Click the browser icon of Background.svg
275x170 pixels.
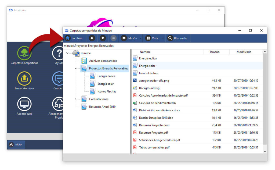click(135, 88)
